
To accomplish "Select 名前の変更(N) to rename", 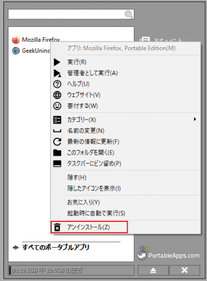I will (x=125, y=131).
